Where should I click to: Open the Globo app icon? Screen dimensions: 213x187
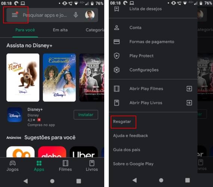click(x=52, y=152)
